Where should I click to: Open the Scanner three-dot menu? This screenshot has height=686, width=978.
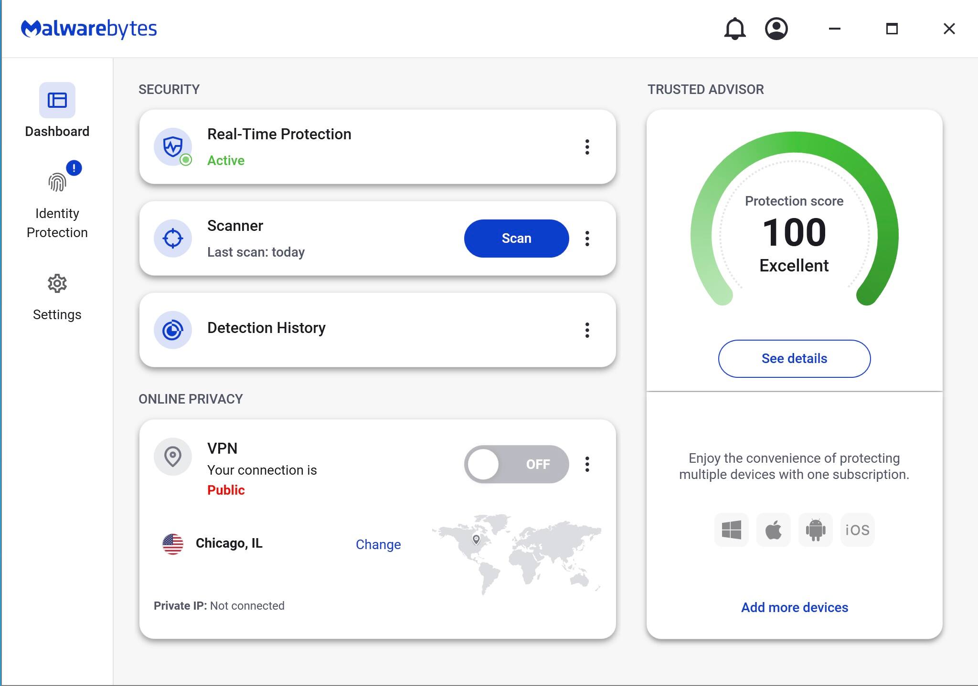(587, 238)
